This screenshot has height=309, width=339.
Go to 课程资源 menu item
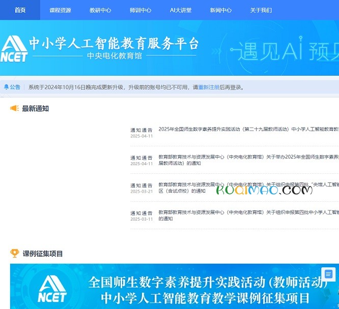coord(60,10)
